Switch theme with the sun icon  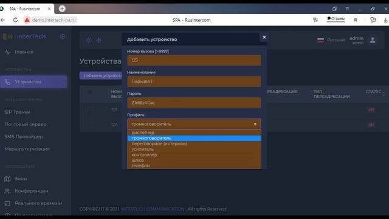click(89, 40)
